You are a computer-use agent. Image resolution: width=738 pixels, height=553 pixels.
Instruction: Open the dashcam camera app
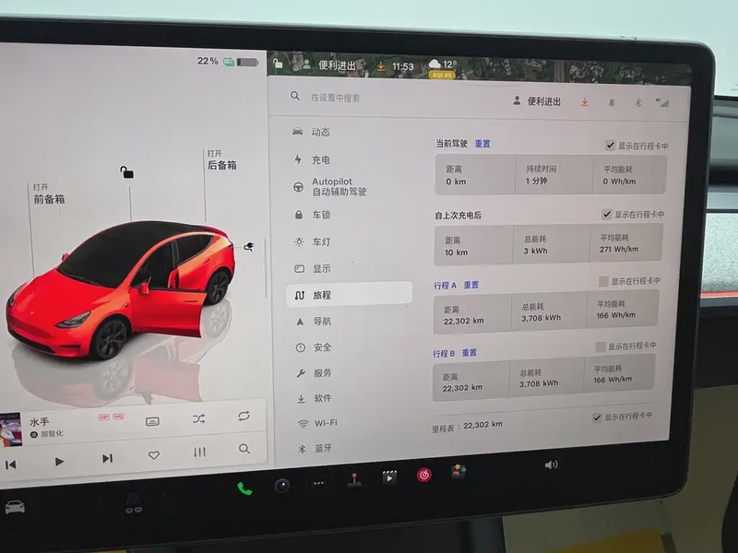(282, 485)
